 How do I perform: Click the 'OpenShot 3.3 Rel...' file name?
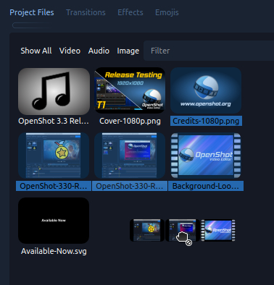coord(54,121)
